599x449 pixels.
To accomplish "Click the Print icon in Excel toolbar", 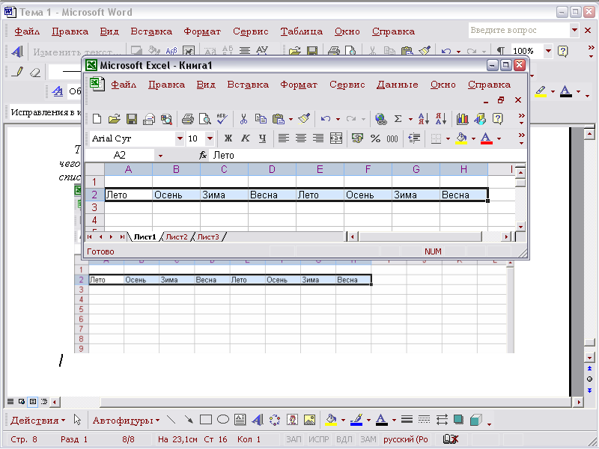I will [x=188, y=119].
